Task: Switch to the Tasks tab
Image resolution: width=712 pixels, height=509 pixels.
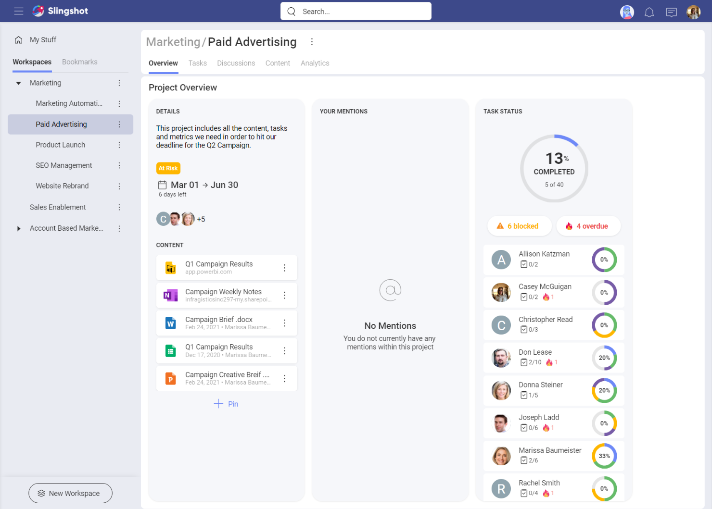Action: pyautogui.click(x=197, y=63)
